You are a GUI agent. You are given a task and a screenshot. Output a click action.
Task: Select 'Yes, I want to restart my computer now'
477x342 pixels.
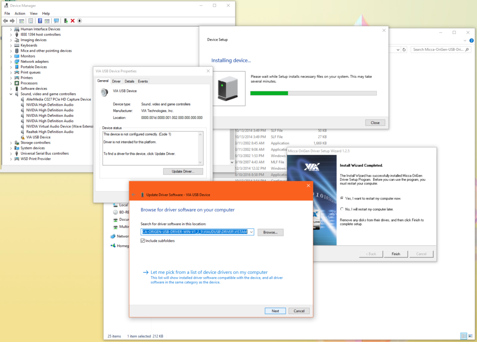(x=342, y=198)
